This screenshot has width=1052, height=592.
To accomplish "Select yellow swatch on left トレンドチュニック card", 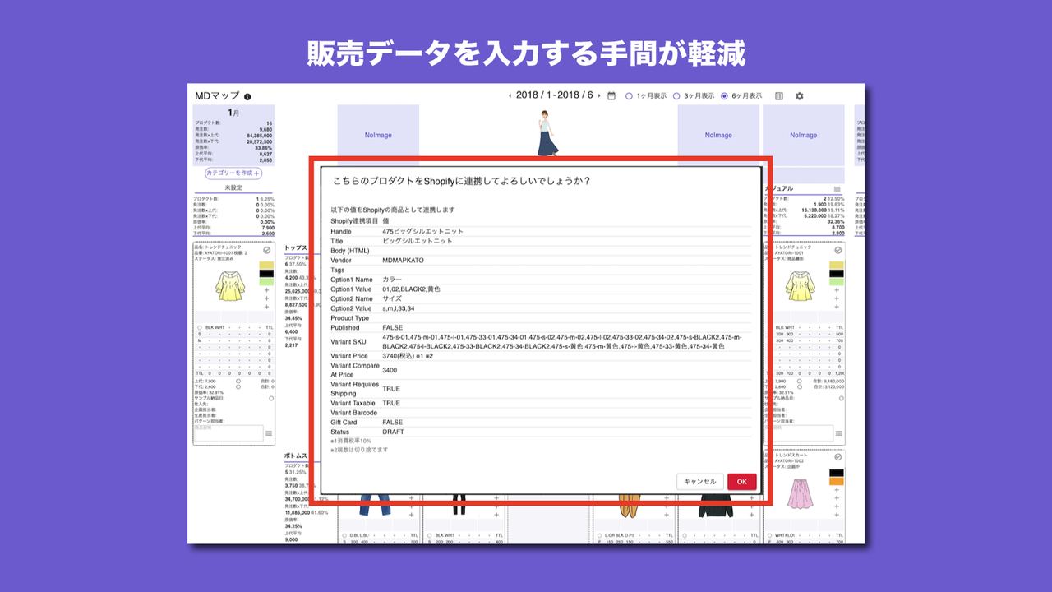I will point(265,265).
